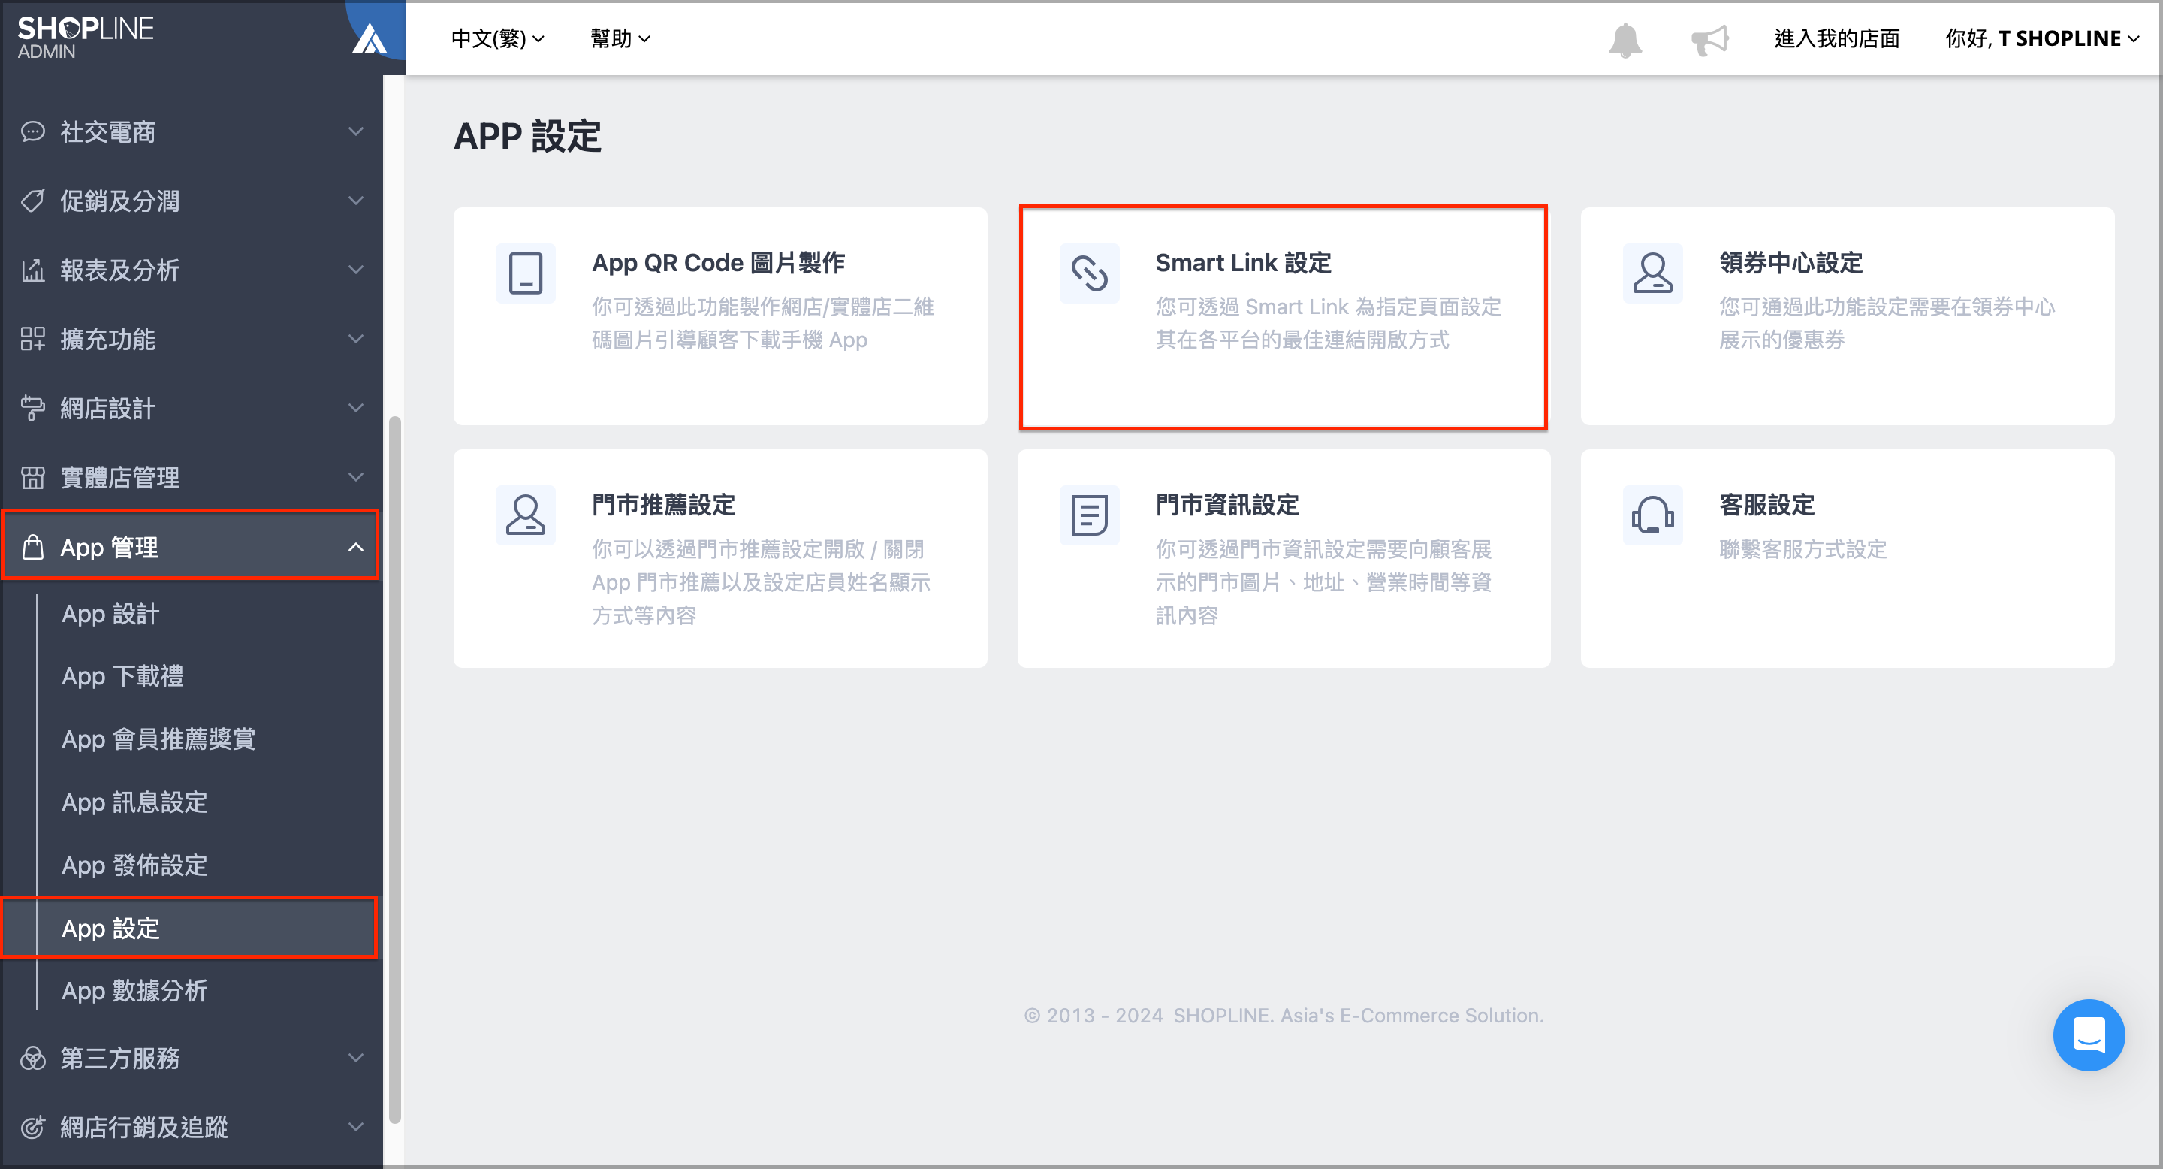Click the 促銷及分潤 tag icon

(33, 201)
